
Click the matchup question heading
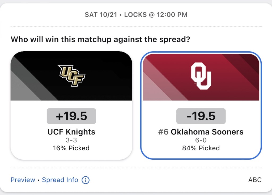click(x=101, y=40)
